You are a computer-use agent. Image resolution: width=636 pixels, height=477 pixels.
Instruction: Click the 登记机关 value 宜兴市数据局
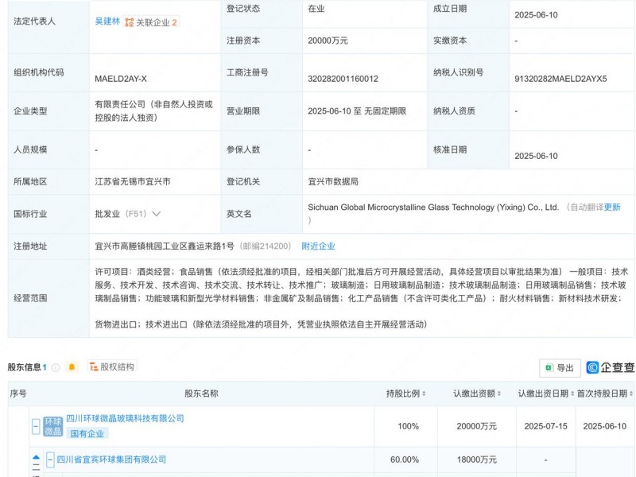pos(333,182)
